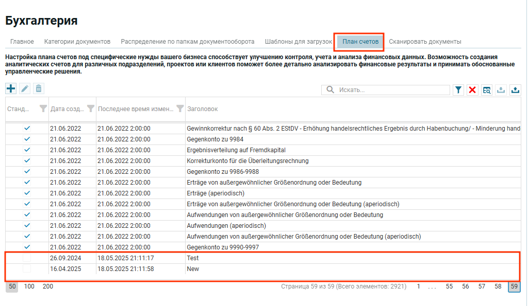Set page size to 100 items

point(29,286)
